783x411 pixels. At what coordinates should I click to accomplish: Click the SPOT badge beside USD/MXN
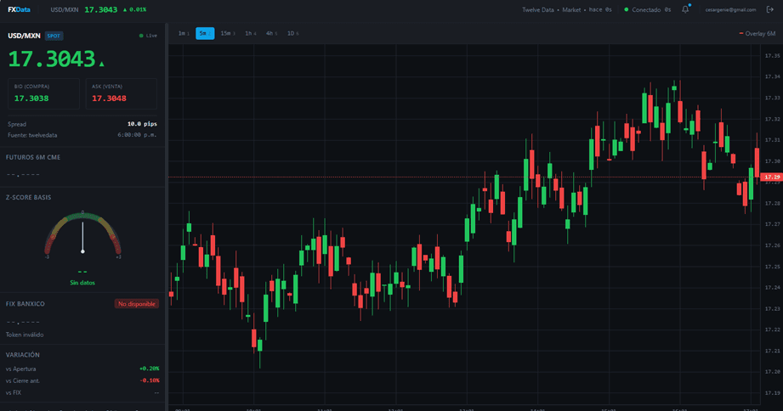[54, 36]
